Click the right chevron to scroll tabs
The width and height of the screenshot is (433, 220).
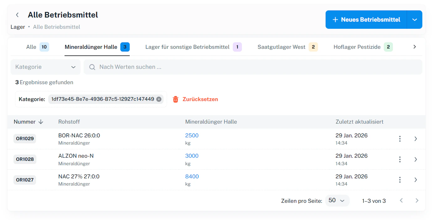pos(415,46)
